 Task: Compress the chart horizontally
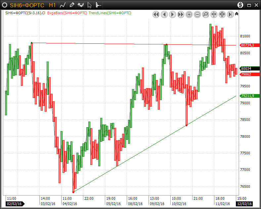click(214, 14)
